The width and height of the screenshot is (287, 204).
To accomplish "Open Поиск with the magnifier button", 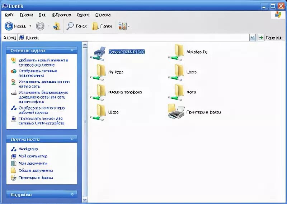I will click(76, 26).
